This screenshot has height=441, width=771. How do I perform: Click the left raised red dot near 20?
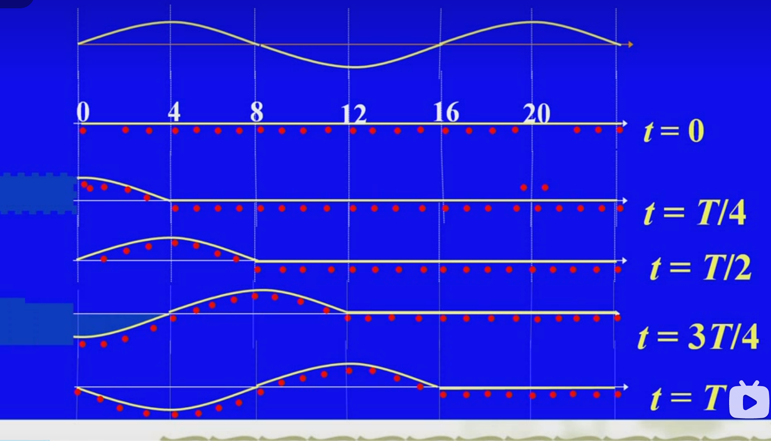[524, 187]
